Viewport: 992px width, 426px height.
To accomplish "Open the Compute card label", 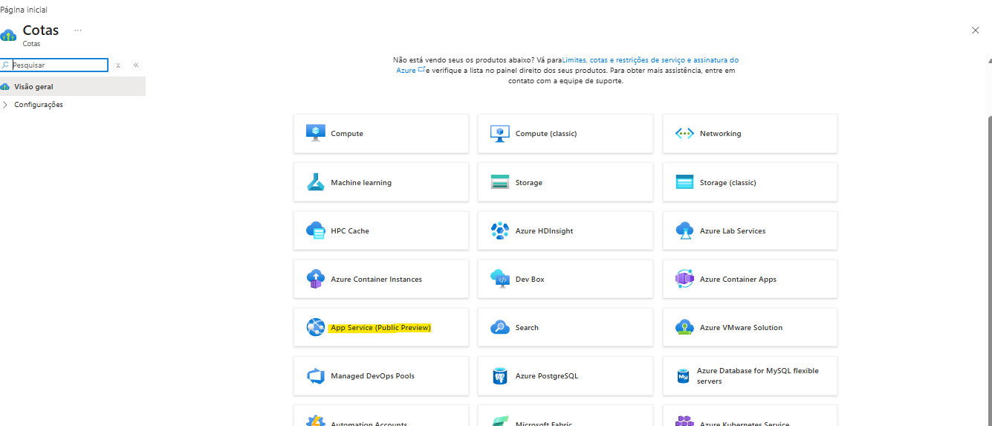I will point(347,134).
